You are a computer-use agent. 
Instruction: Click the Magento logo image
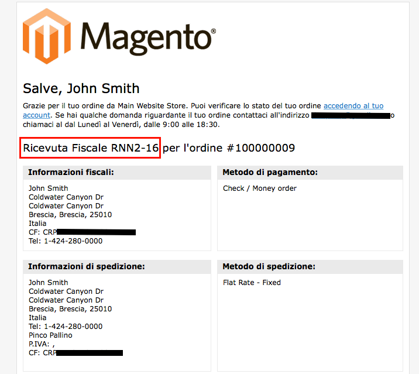[x=119, y=36]
